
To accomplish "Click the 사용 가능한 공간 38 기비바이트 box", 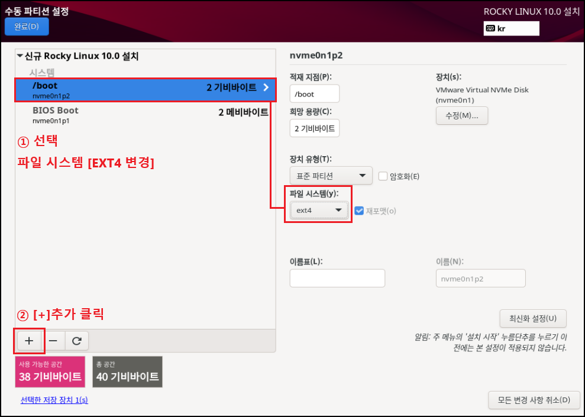I will 50,371.
